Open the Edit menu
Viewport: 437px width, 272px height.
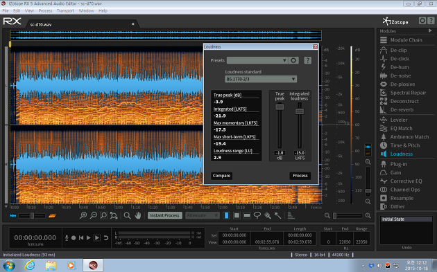(x=17, y=11)
